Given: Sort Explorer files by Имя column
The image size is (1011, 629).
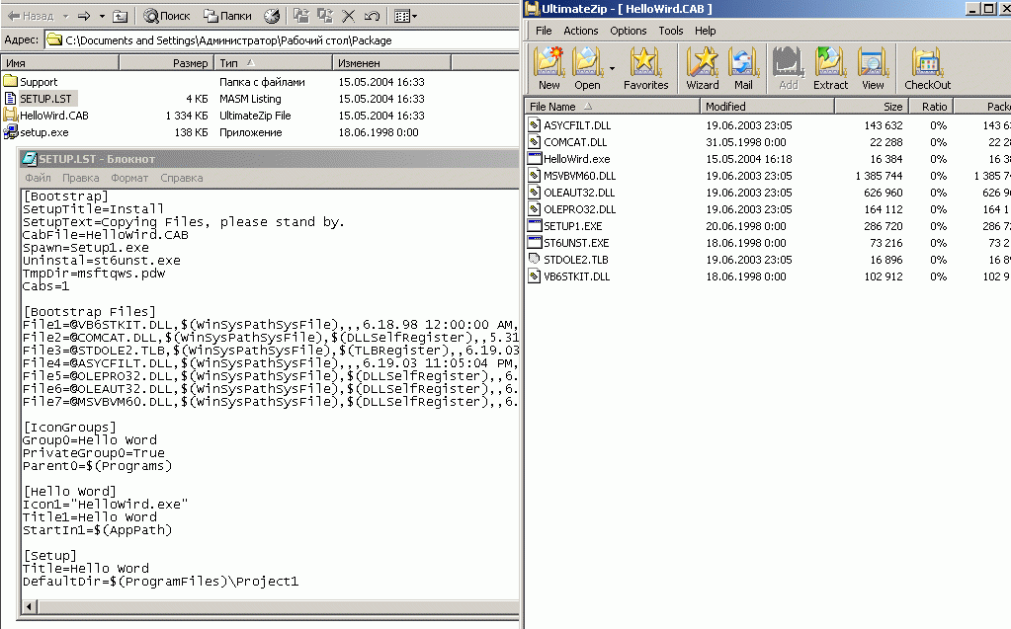Looking at the screenshot, I should [60, 63].
